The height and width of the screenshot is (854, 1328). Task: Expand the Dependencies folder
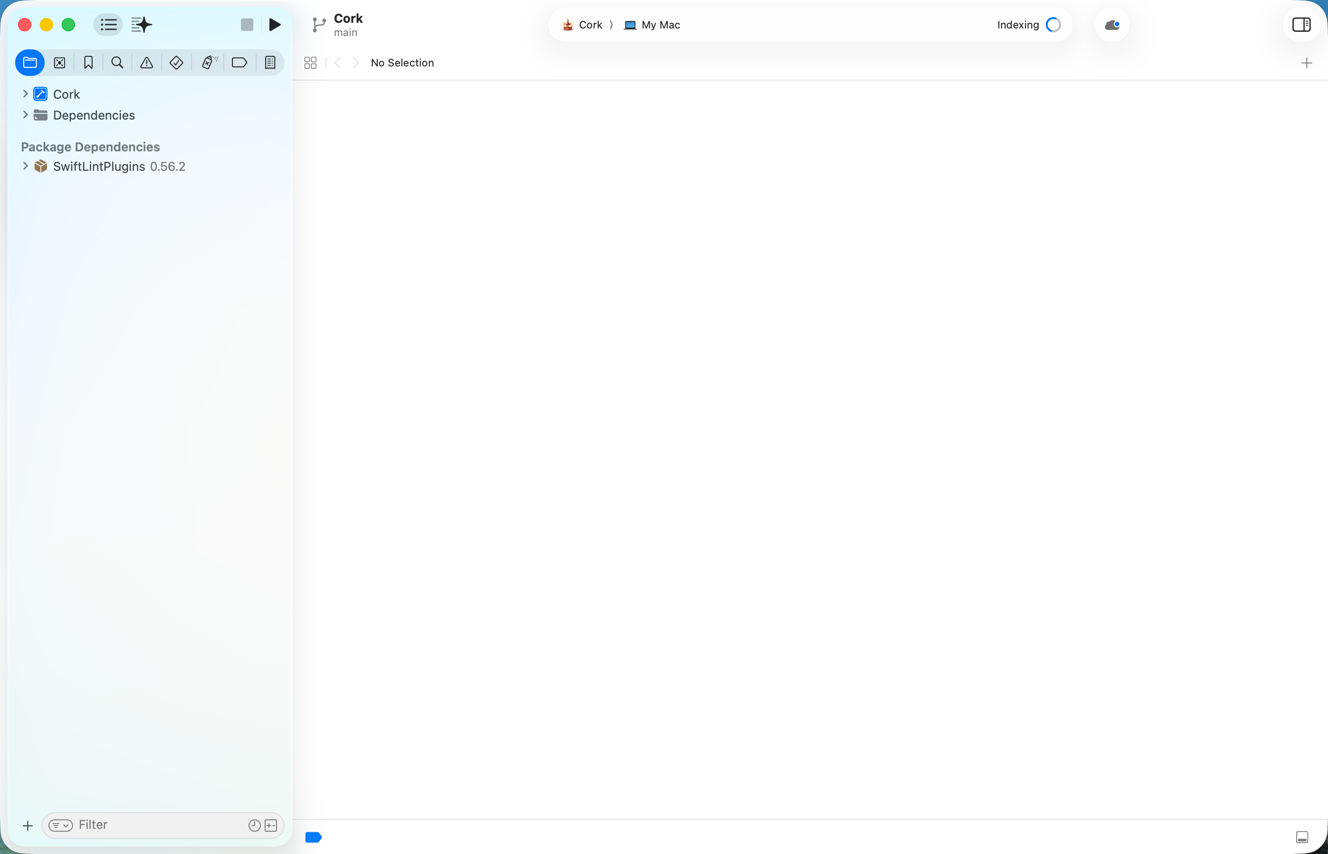click(x=25, y=115)
